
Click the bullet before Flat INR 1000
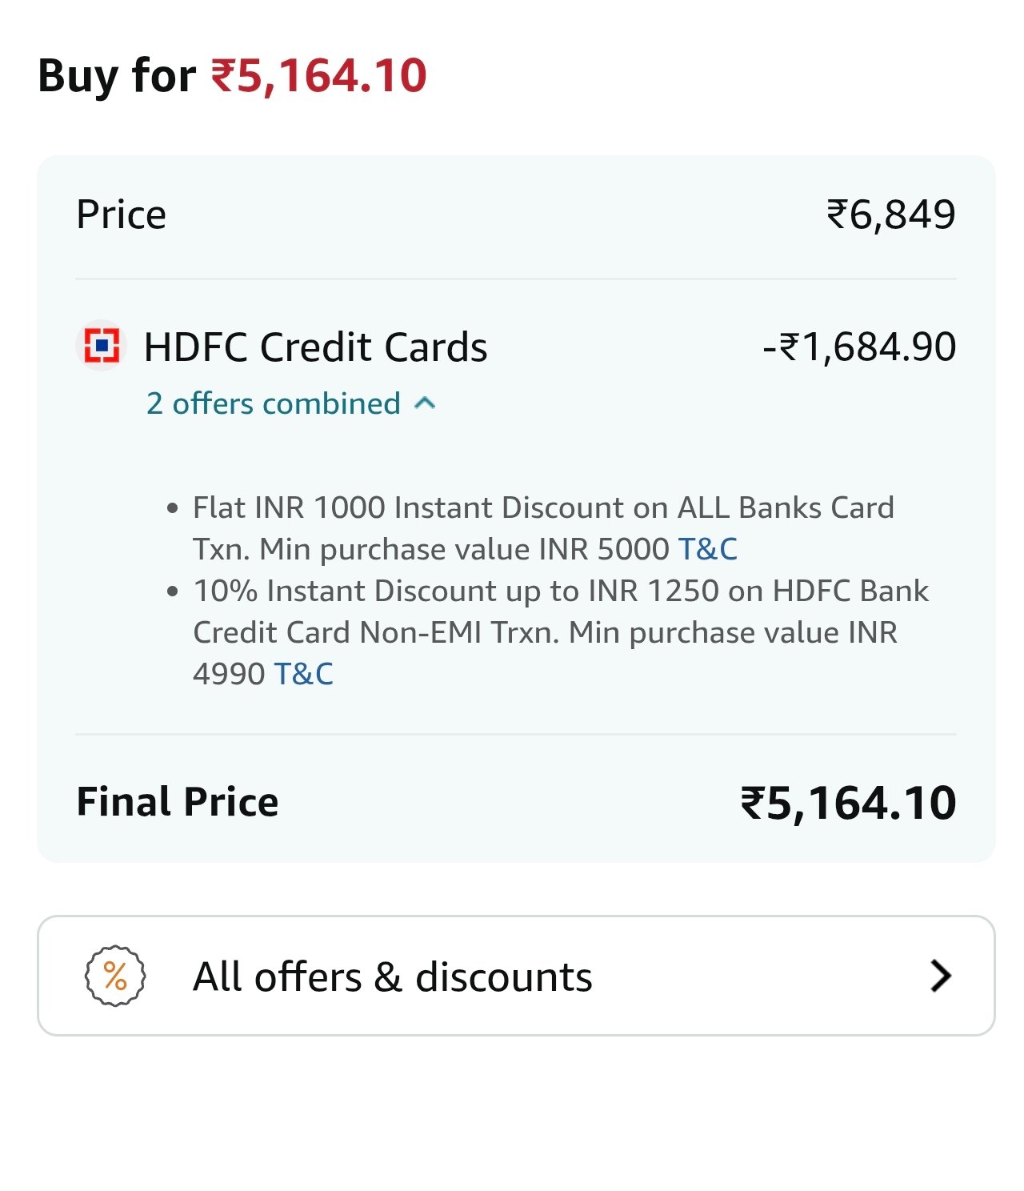[x=172, y=508]
